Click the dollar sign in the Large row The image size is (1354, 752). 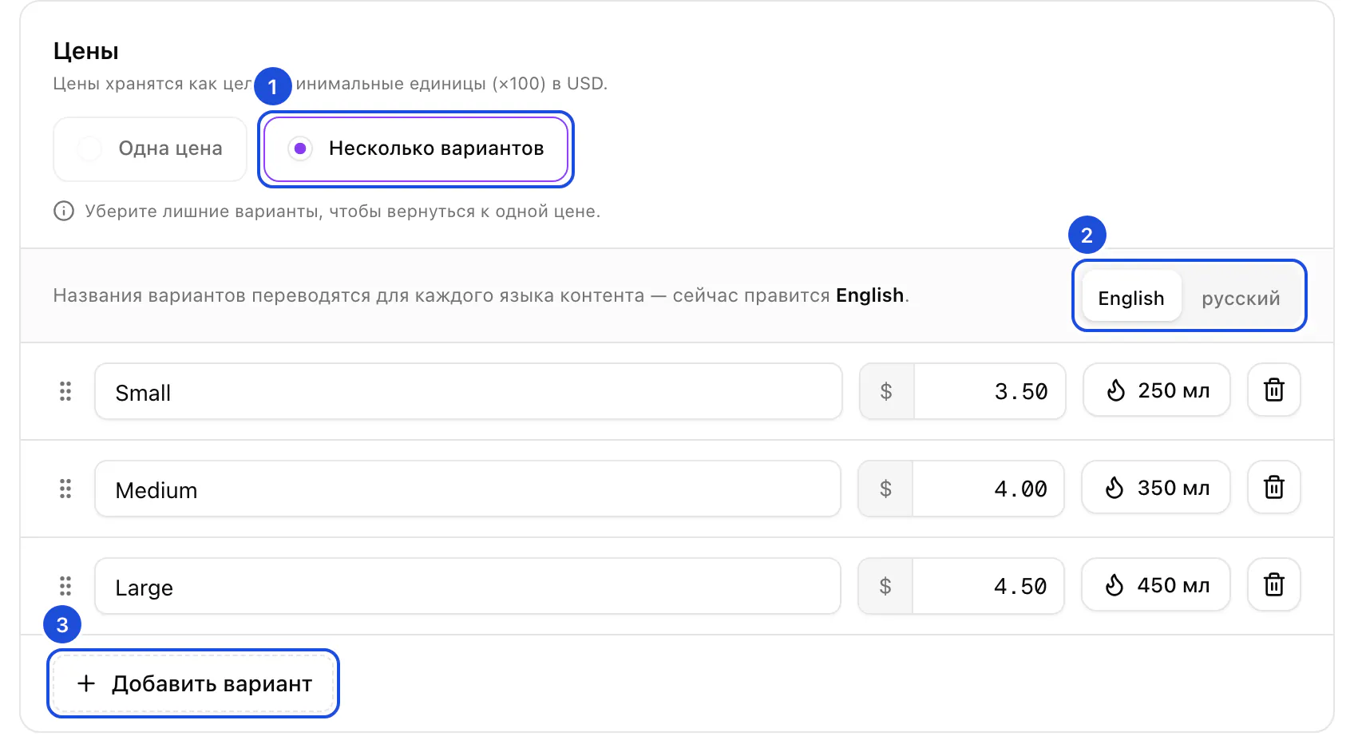coord(885,586)
